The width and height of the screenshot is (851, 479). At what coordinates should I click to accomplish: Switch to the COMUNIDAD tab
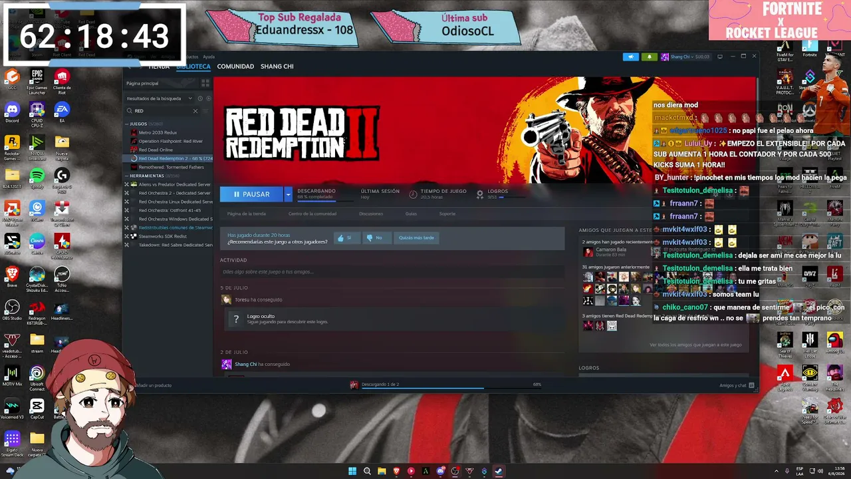[235, 67]
